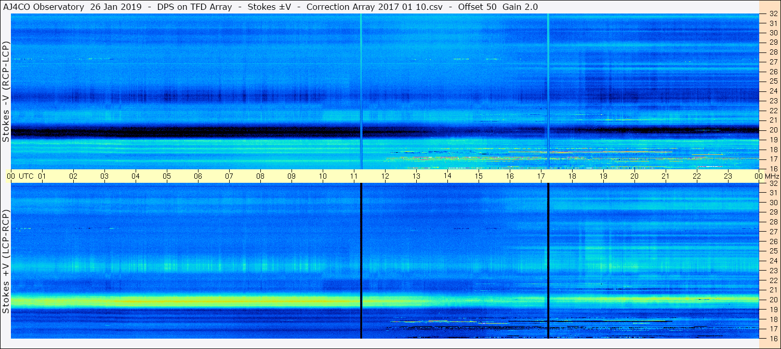Click the 'Stokes +V (LCP-RCP)' axis label

coord(6,261)
